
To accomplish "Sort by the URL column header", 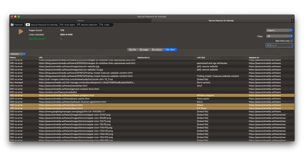I will (x=88, y=57).
